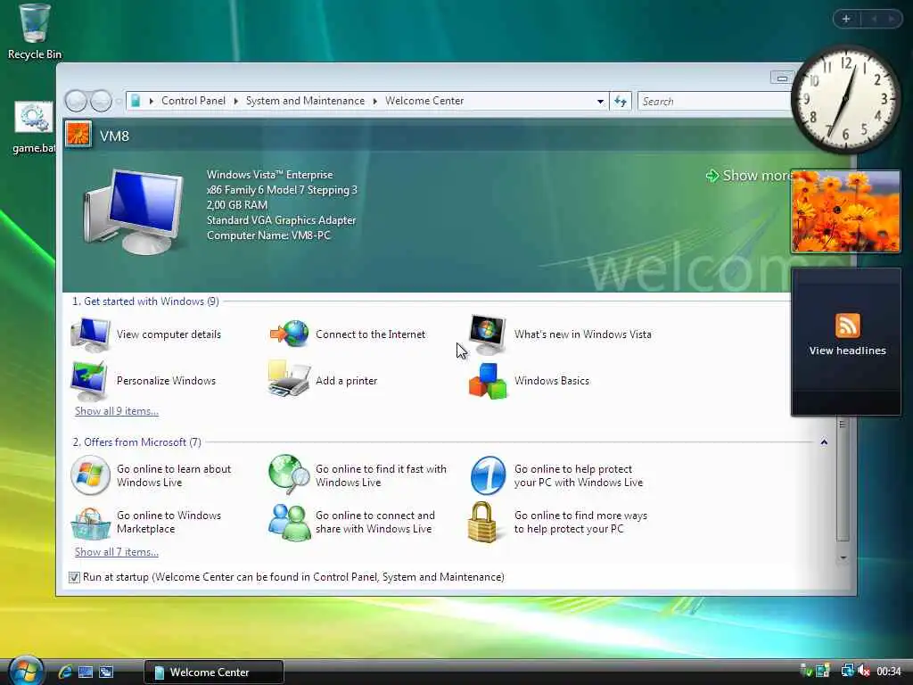Collapse the Offers from Microsoft section
The width and height of the screenshot is (913, 685).
click(x=824, y=442)
